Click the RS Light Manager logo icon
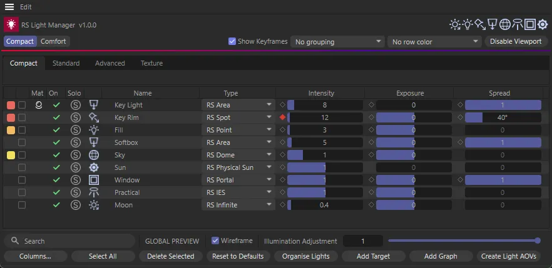The image size is (552, 268). 11,24
